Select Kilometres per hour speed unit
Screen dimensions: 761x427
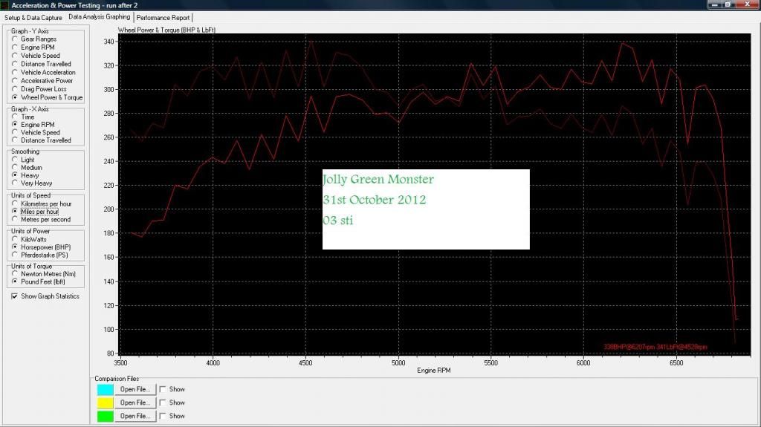[x=16, y=203]
